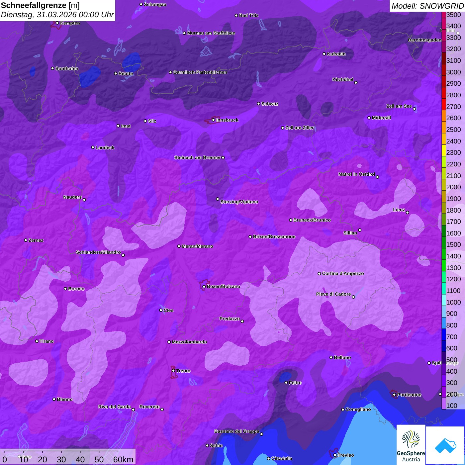Click the orange 2500 m legend swatch
Image resolution: width=465 pixels, height=465 pixels.
click(444, 127)
